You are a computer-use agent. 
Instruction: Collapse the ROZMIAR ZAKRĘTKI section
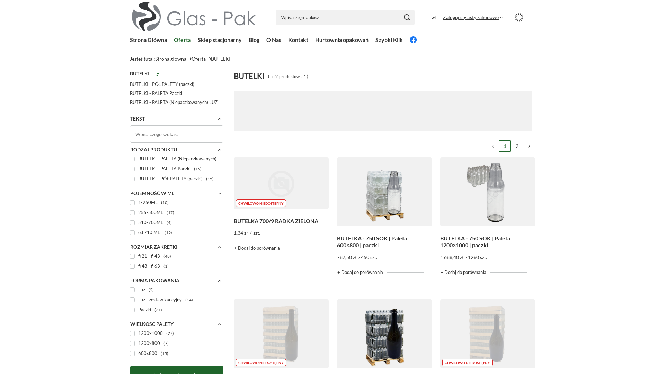pyautogui.click(x=219, y=247)
